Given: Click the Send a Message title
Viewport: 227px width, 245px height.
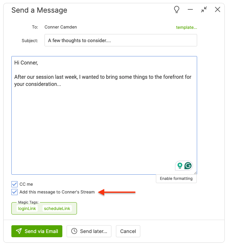Looking at the screenshot, I should pos(39,10).
